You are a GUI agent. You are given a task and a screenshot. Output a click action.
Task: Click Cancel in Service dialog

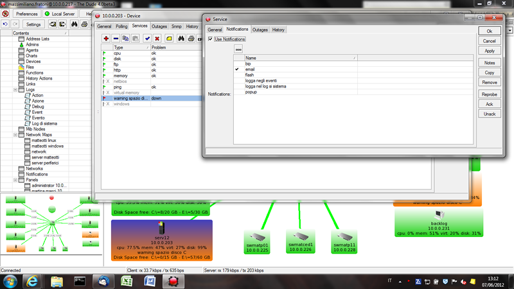[x=490, y=41]
